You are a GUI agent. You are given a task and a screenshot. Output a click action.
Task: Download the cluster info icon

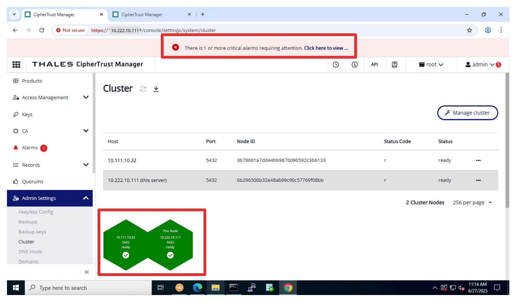click(156, 89)
